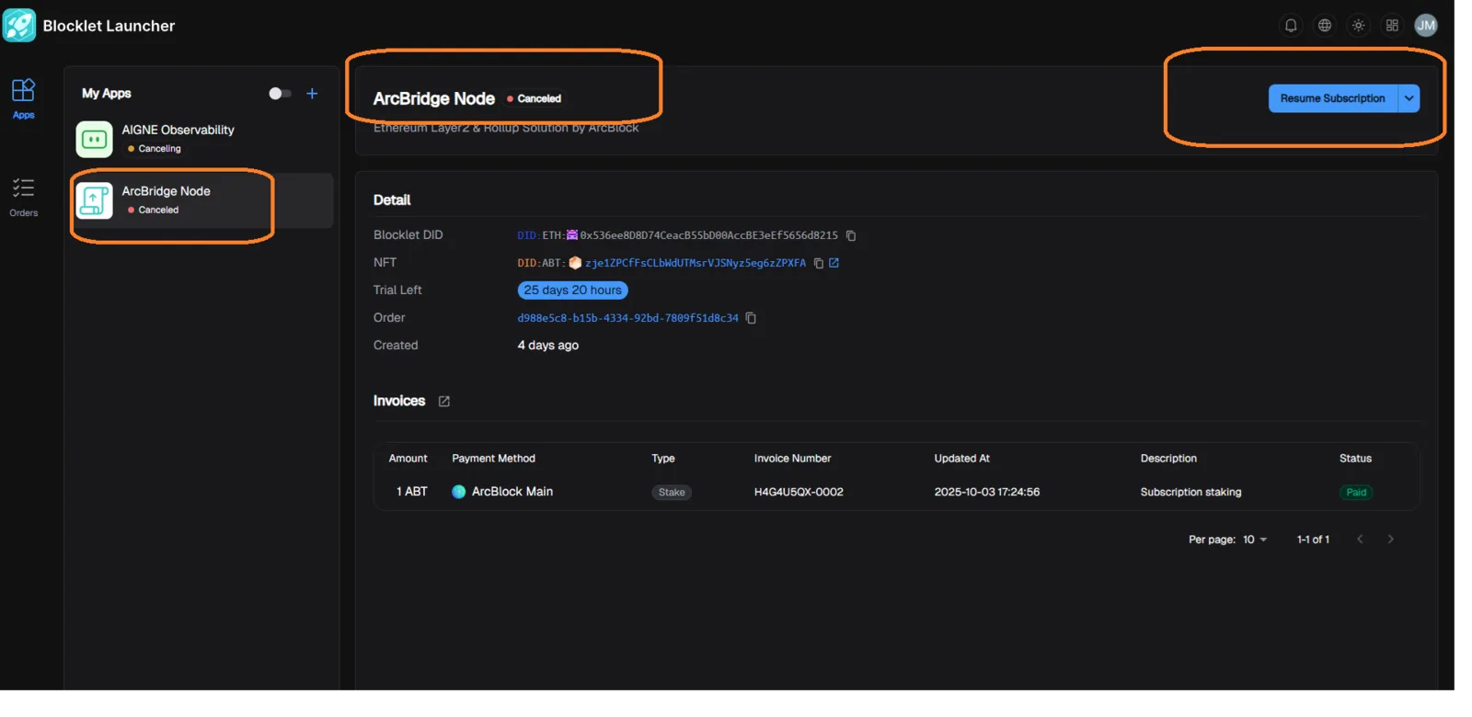This screenshot has width=1472, height=717.
Task: Open the Per page rows dropdown
Action: click(x=1255, y=540)
